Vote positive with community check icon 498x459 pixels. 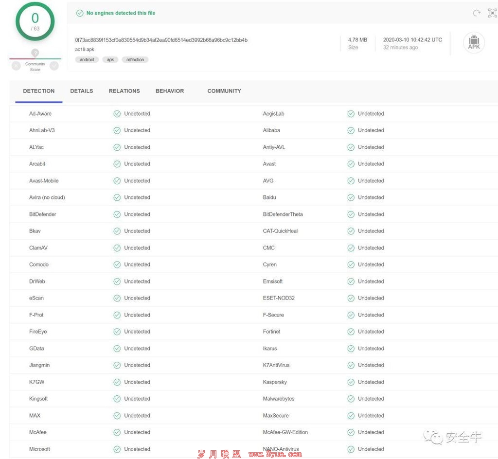click(54, 66)
